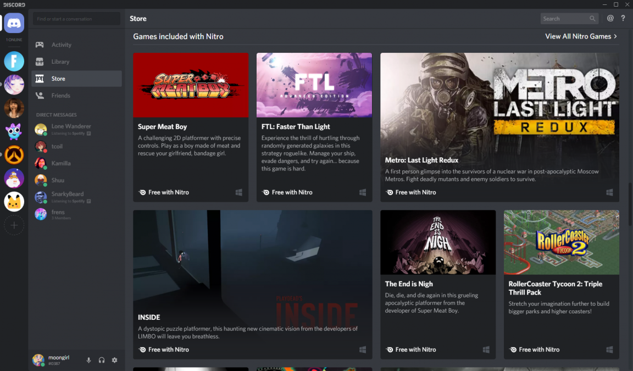The image size is (633, 371).
Task: Click the Discord home button
Action: pos(14,23)
